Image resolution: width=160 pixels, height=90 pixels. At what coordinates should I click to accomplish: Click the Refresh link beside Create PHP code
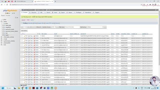click(x=57, y=23)
